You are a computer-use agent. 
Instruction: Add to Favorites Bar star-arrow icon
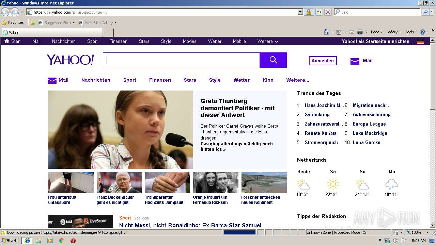point(32,23)
